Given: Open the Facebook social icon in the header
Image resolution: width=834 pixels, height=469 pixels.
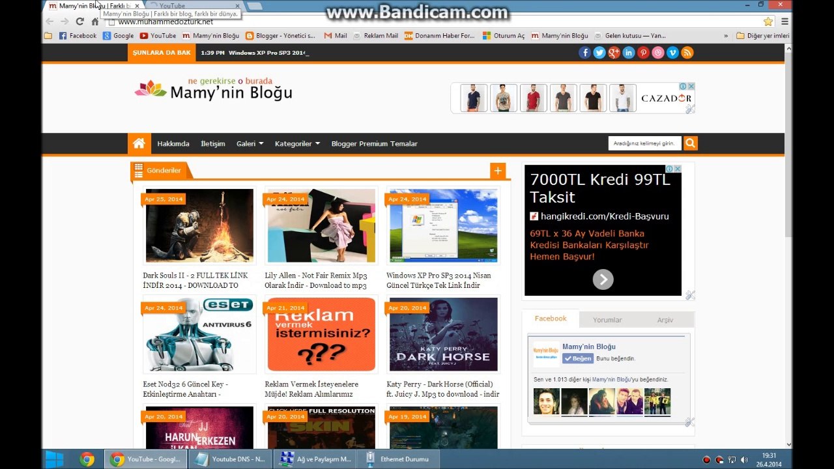Looking at the screenshot, I should pyautogui.click(x=584, y=53).
